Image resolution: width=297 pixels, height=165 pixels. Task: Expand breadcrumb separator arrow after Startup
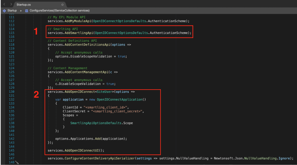[x=21, y=11]
